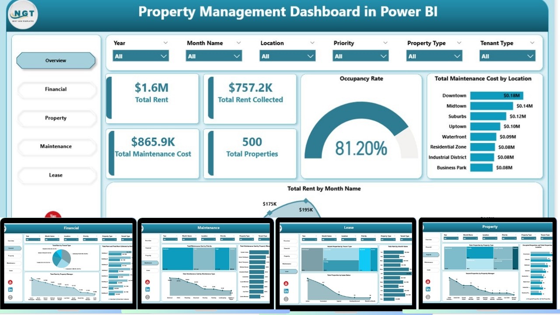Open the Financial page laptop thumbnail
Screen dimensions: 560x315
click(68, 264)
